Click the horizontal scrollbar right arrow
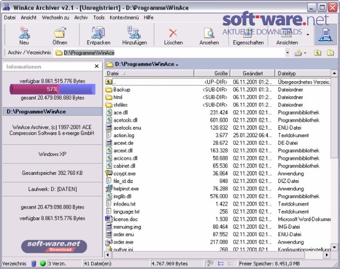The height and width of the screenshot is (269, 340). coord(327,254)
